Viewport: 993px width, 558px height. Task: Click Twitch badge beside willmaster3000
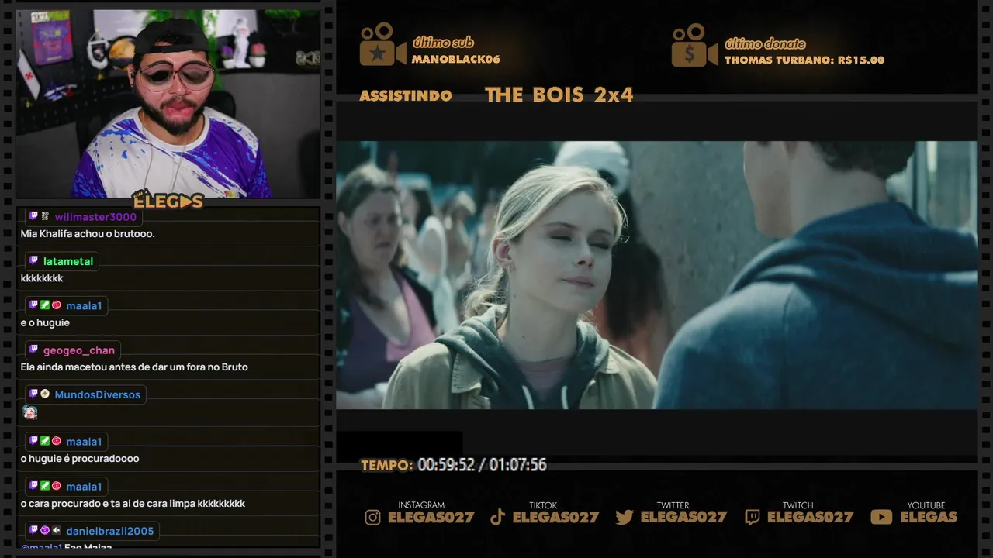tap(33, 216)
